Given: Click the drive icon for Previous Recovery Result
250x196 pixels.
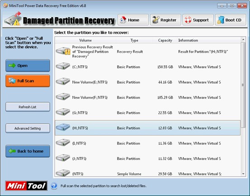Looking at the screenshot, I should click(x=63, y=51).
